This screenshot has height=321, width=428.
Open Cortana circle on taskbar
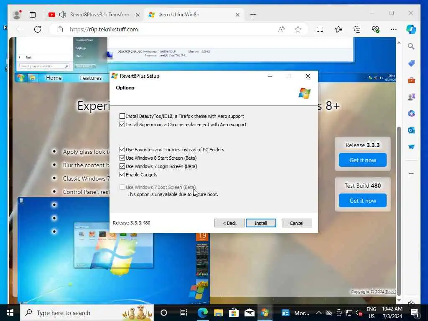(x=164, y=313)
